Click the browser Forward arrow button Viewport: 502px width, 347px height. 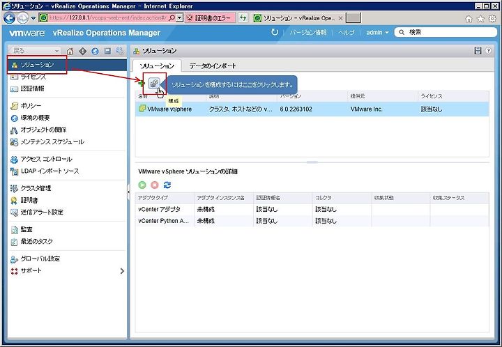[22, 18]
